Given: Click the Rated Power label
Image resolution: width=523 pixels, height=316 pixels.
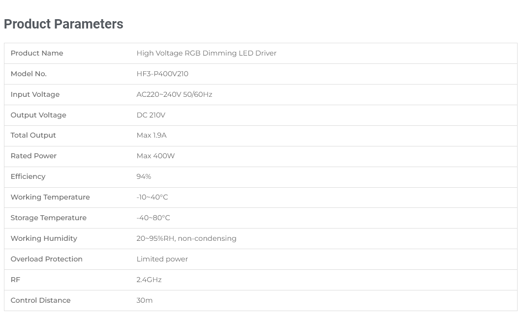Looking at the screenshot, I should (x=33, y=156).
